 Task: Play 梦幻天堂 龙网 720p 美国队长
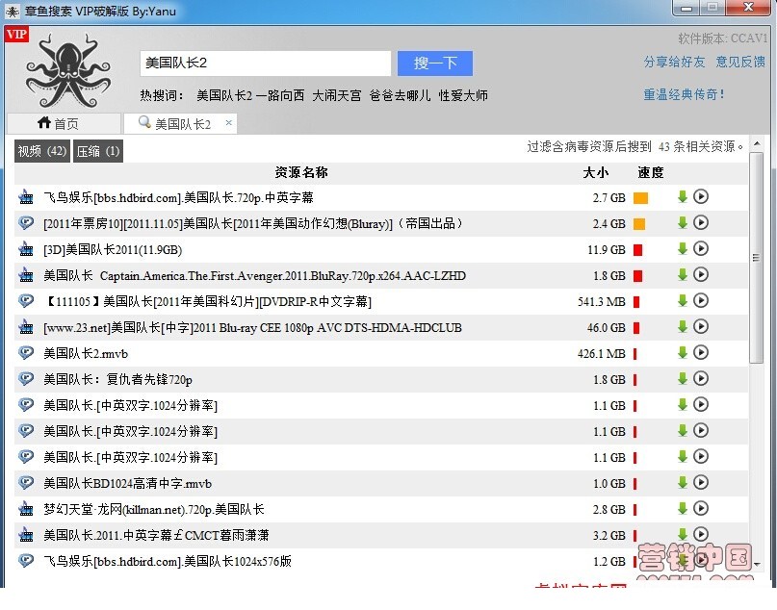701,509
